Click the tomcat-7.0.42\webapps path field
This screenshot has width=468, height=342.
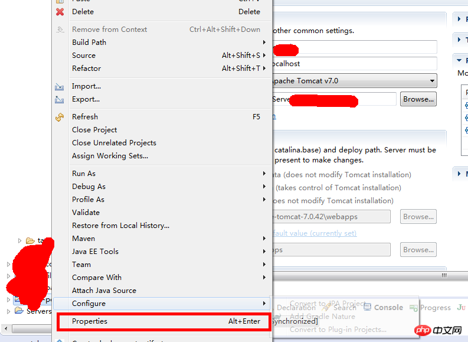(x=330, y=217)
